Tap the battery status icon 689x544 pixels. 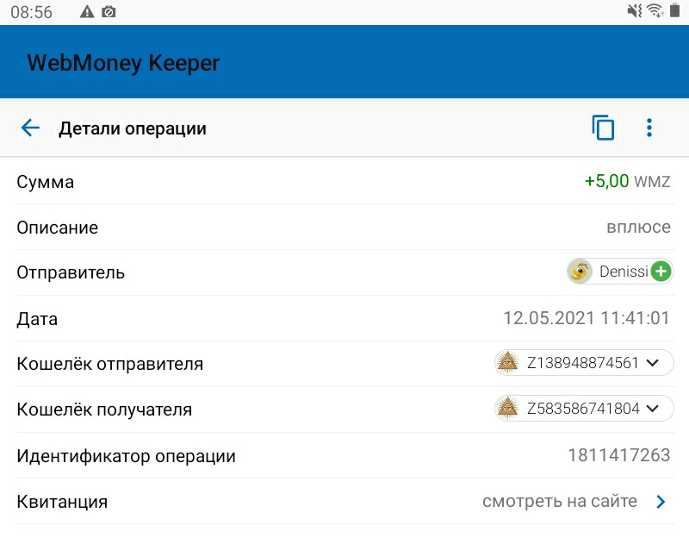[674, 9]
